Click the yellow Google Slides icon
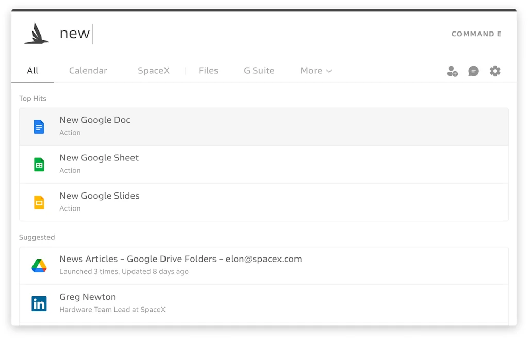The width and height of the screenshot is (528, 339). coord(39,202)
